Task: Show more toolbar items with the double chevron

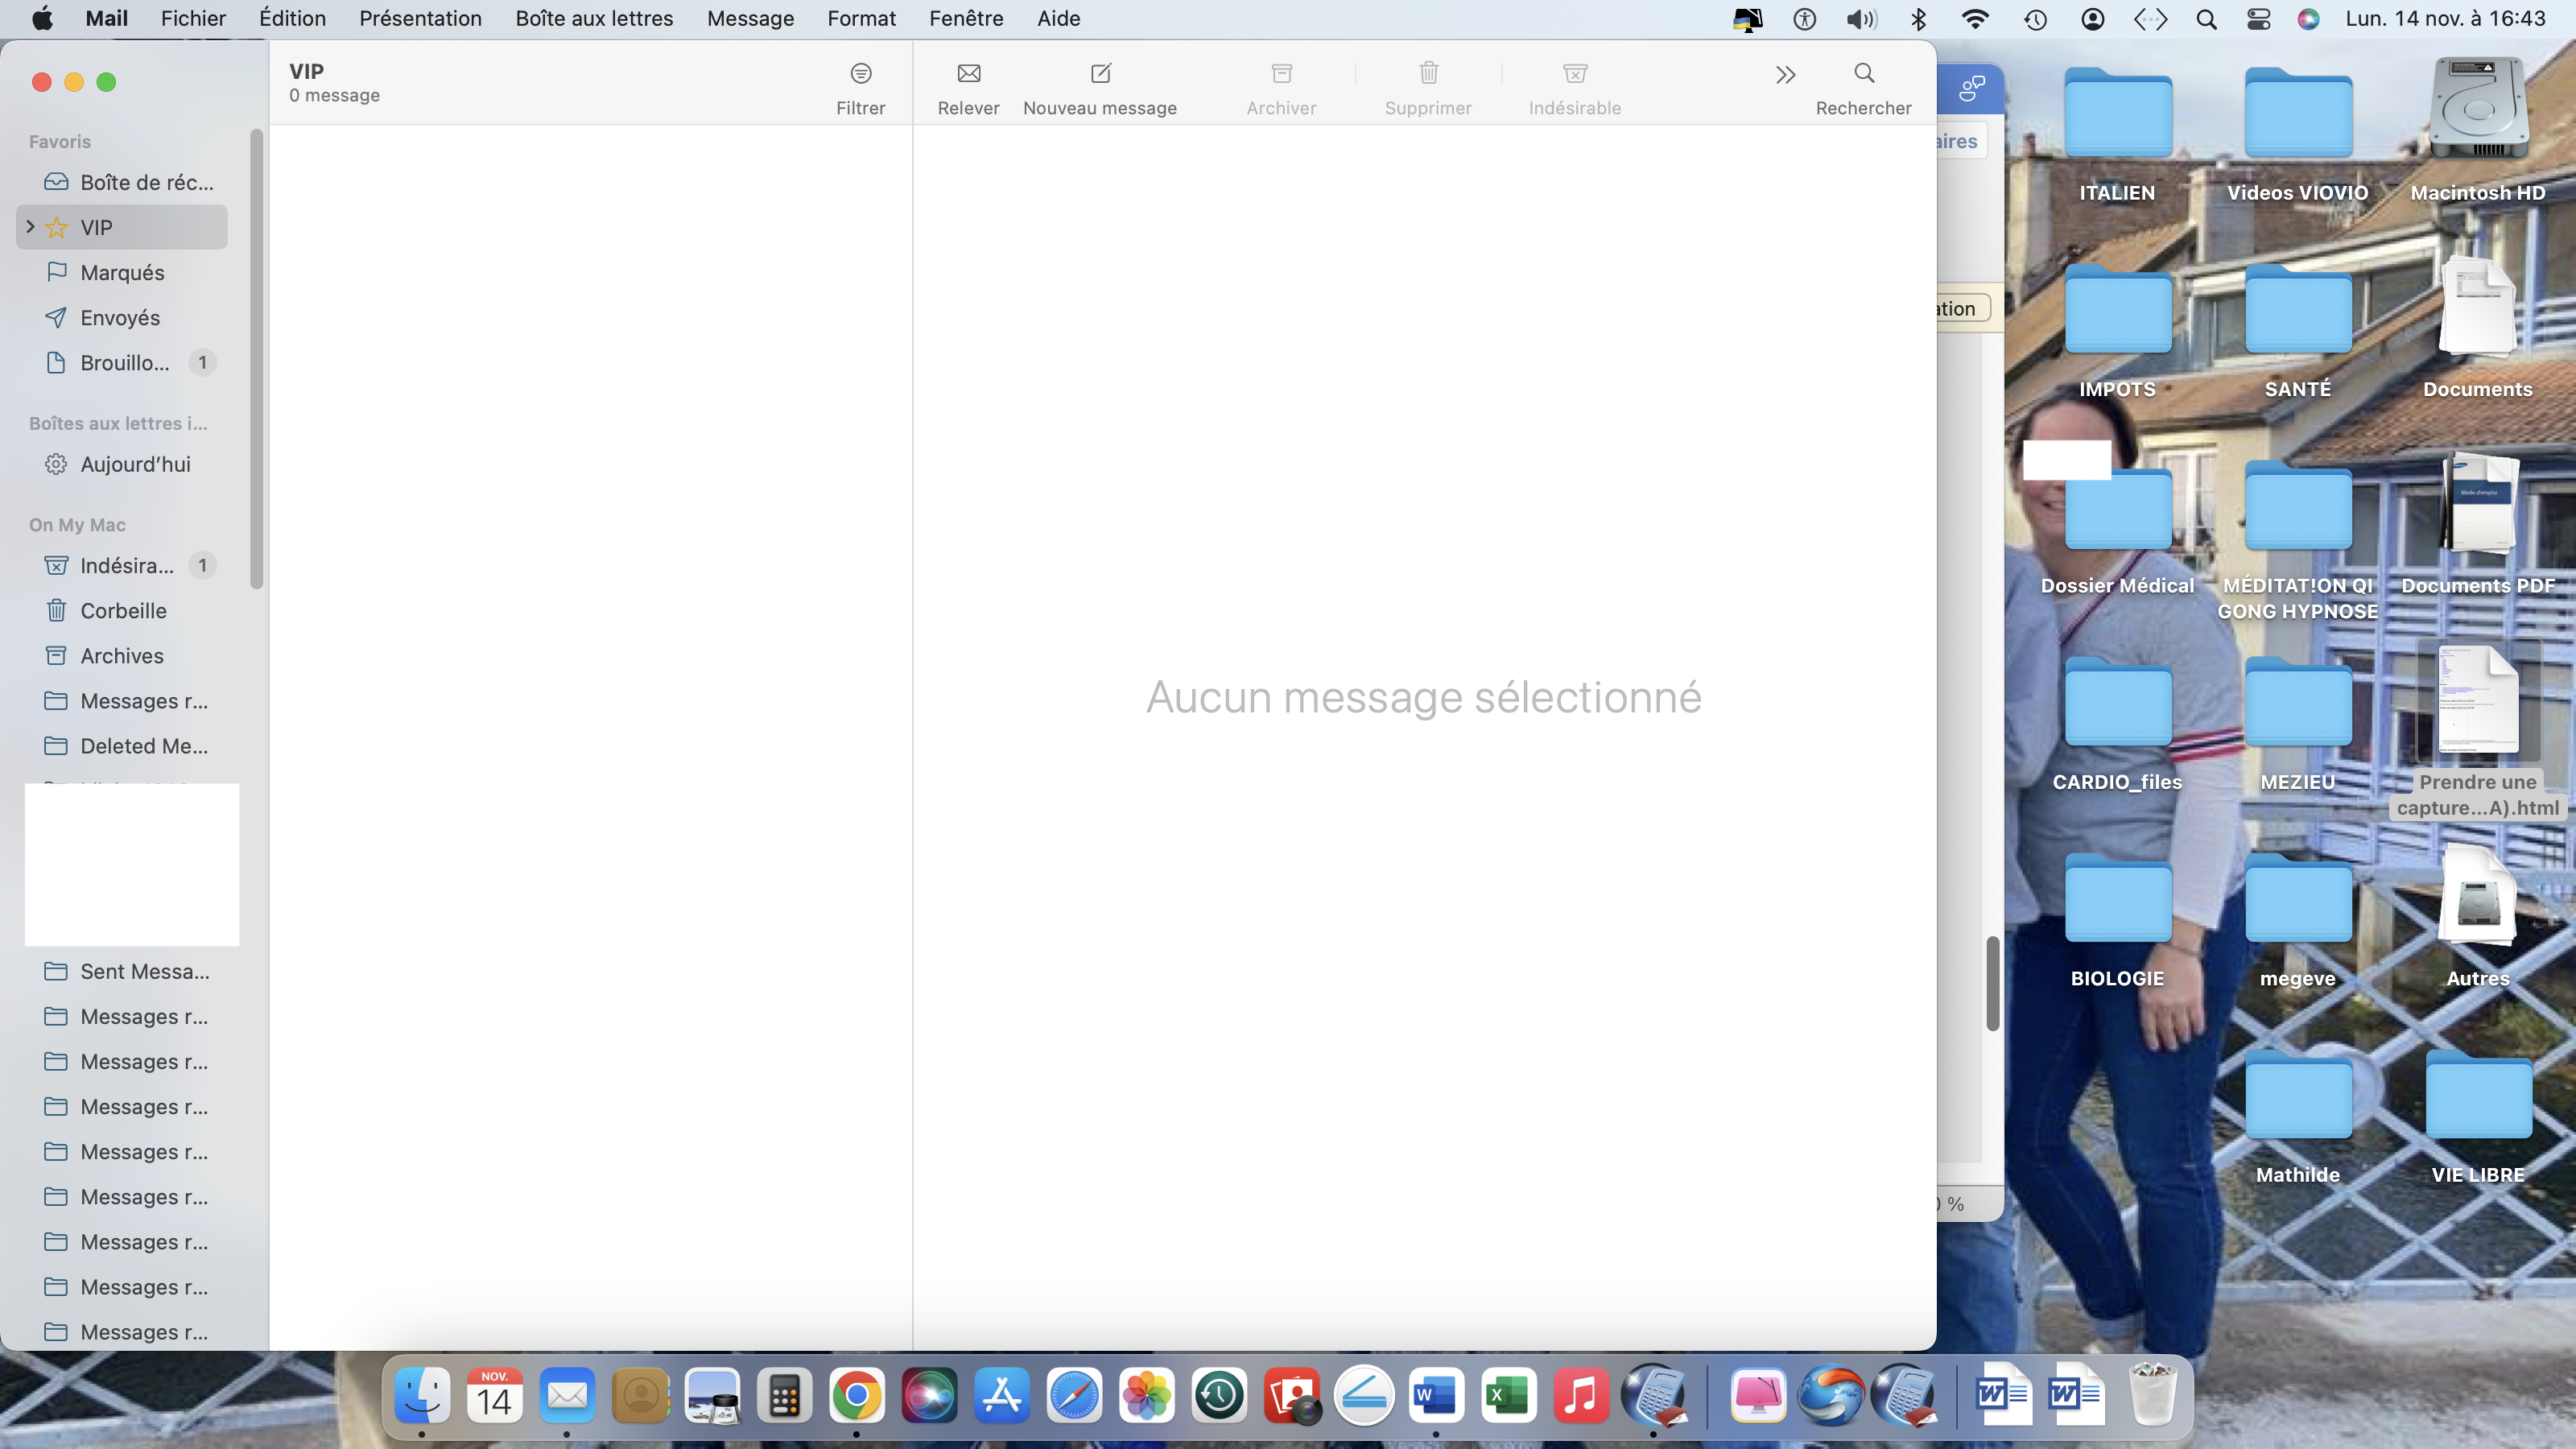Action: tap(1785, 75)
